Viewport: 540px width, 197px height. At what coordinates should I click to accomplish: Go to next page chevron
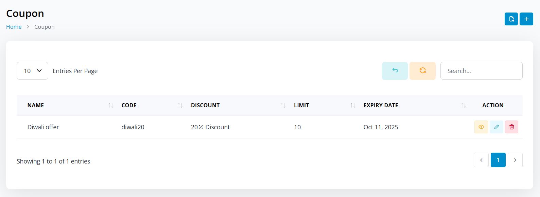pos(515,160)
